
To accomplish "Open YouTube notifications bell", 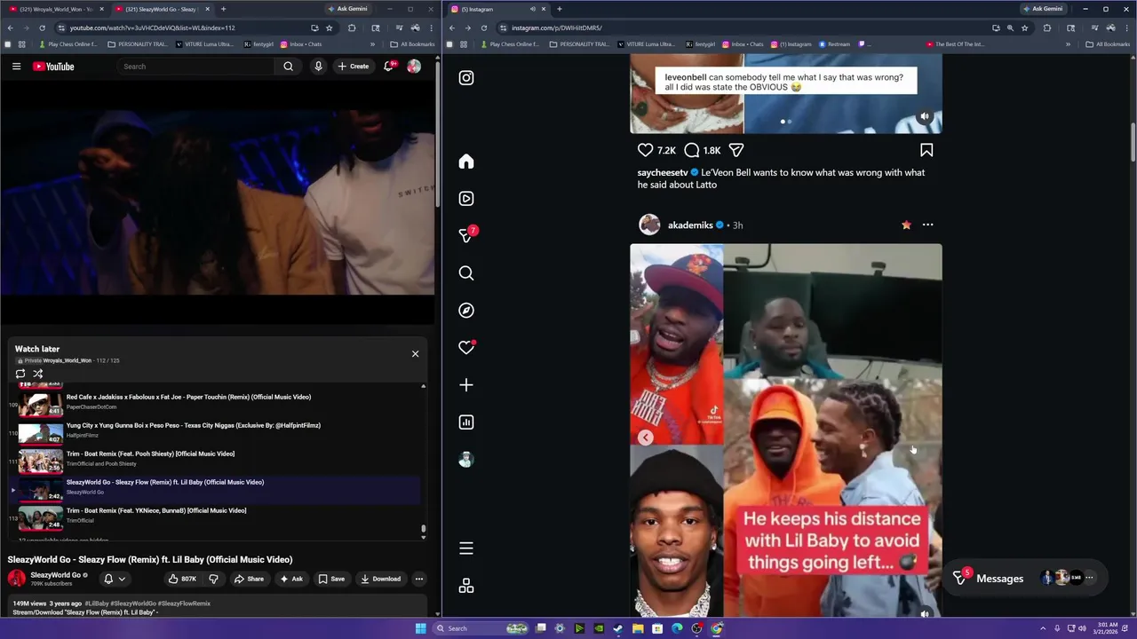I will [389, 67].
